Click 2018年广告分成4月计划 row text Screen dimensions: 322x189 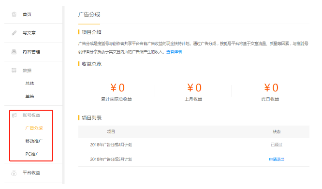[x=111, y=145]
